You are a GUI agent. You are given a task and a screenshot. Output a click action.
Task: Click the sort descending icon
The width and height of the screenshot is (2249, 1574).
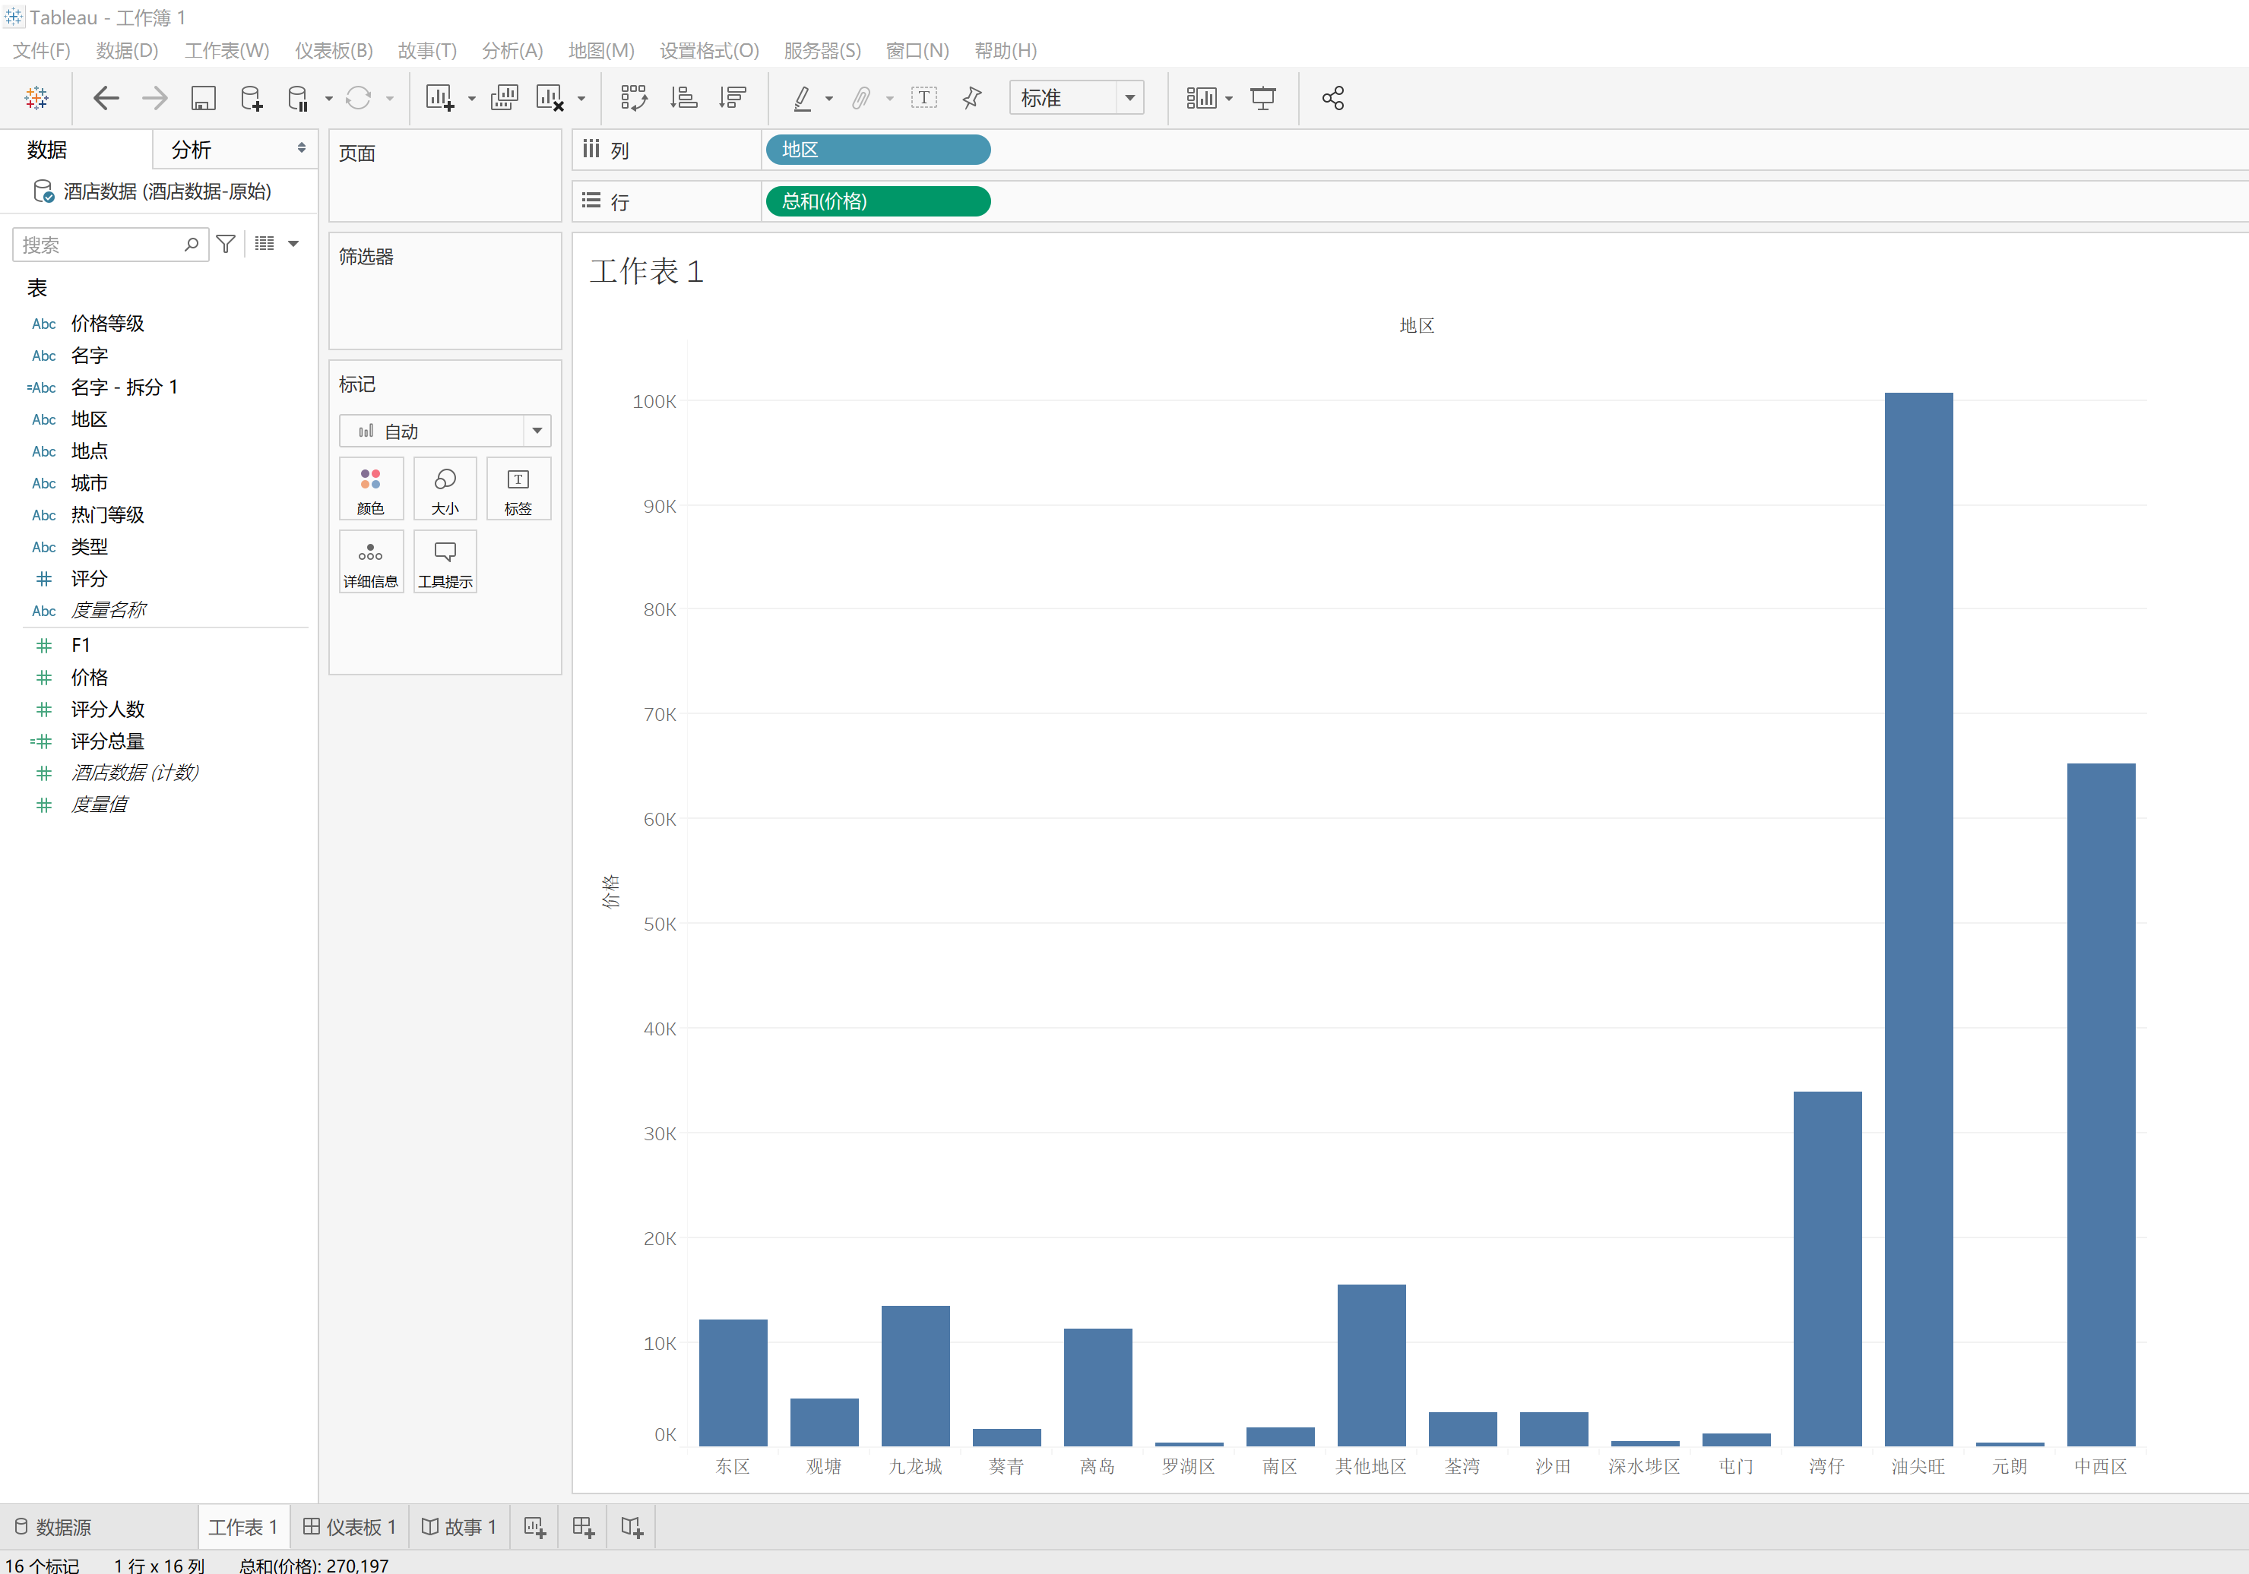tap(732, 98)
